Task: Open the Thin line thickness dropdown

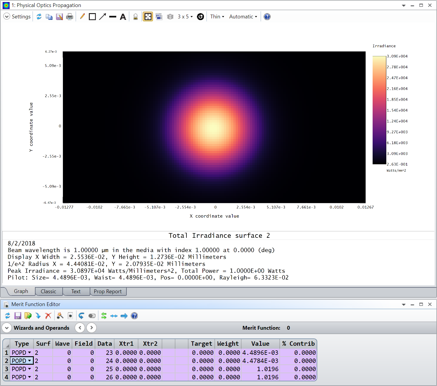Action: click(x=217, y=17)
